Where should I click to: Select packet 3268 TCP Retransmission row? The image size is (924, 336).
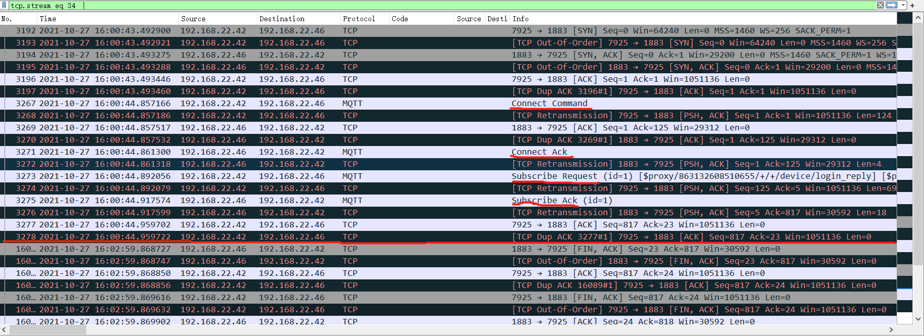448,116
